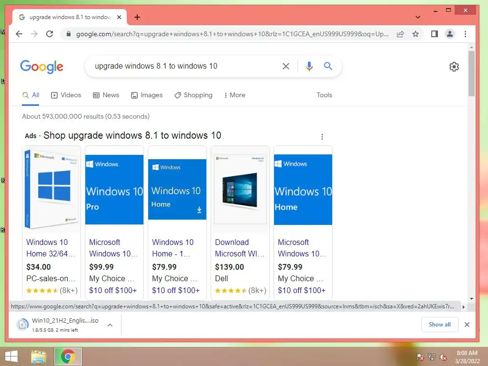488x366 pixels.
Task: Click the page scroll down arrow
Action: tap(471, 299)
